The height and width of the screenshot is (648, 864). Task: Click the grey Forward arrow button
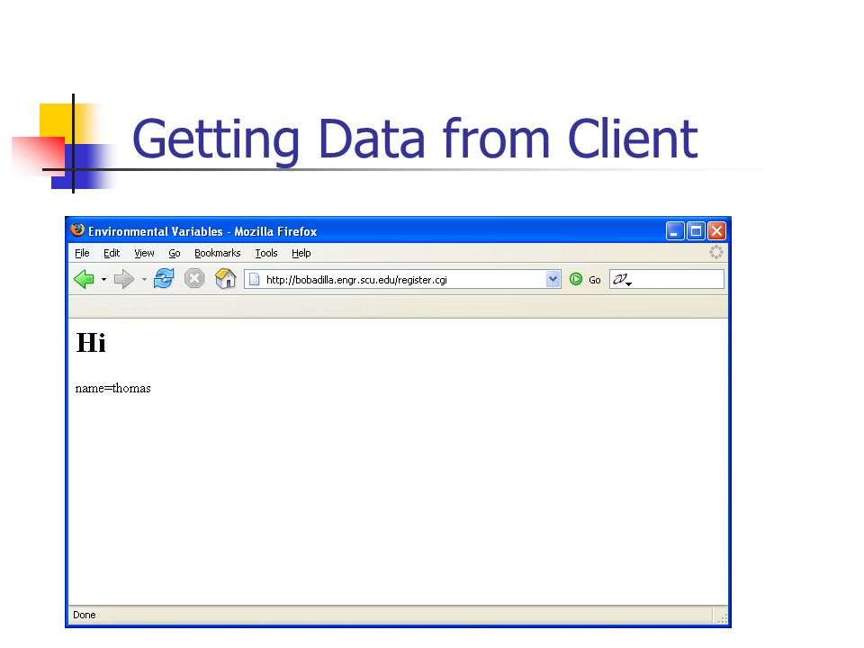124,279
